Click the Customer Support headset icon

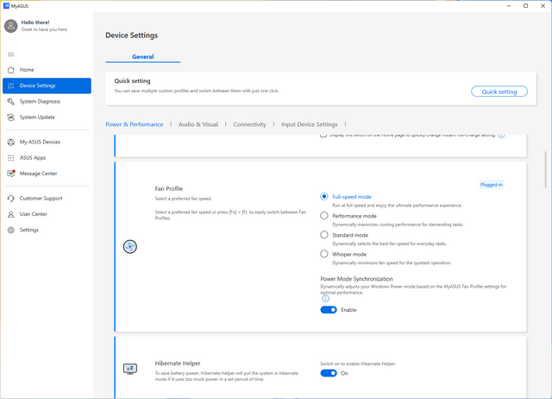11,199
